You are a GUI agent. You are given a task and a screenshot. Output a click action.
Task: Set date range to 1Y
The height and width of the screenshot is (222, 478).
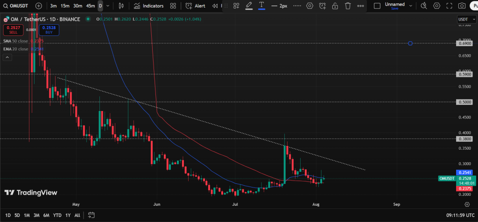click(68, 215)
